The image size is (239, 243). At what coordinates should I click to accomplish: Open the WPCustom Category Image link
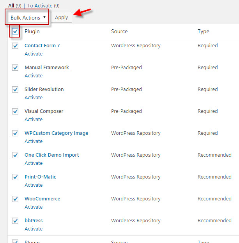56,133
